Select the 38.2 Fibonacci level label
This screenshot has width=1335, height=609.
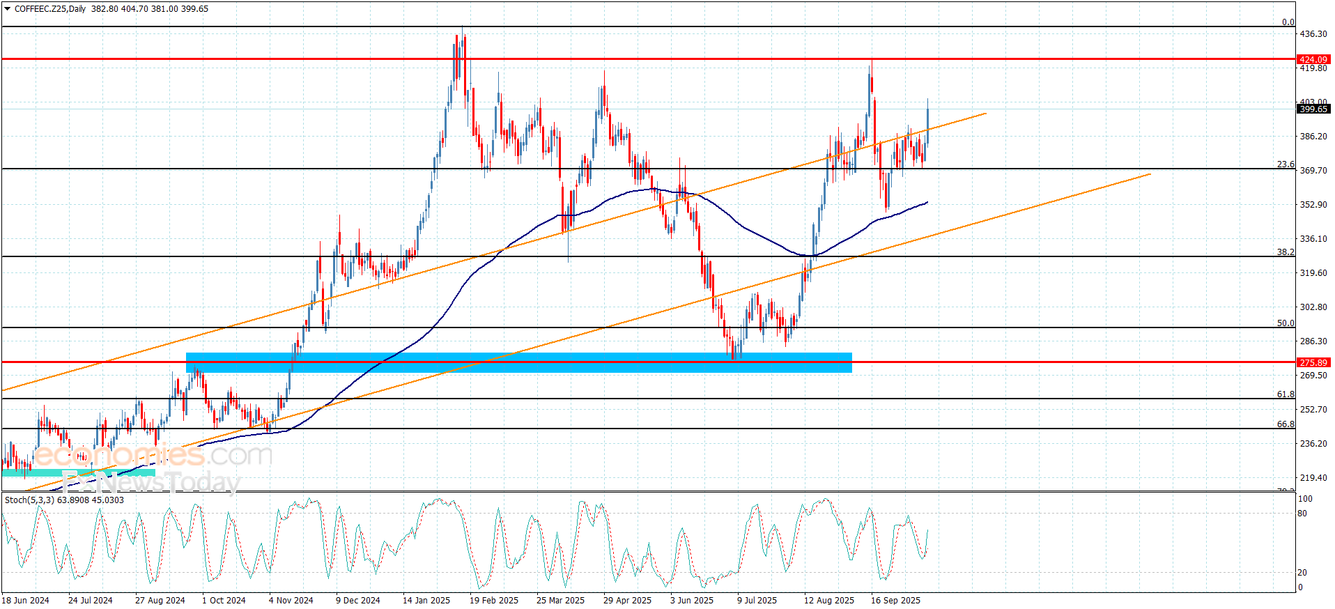pos(1286,252)
